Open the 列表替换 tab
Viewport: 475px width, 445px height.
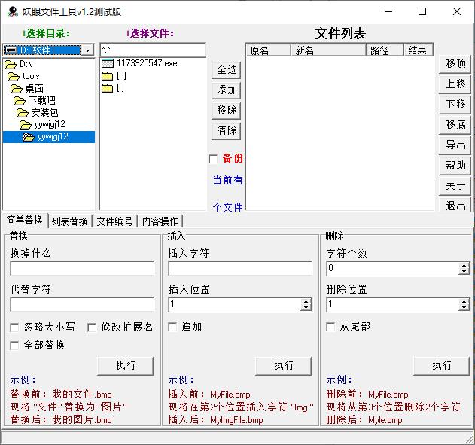coord(70,221)
